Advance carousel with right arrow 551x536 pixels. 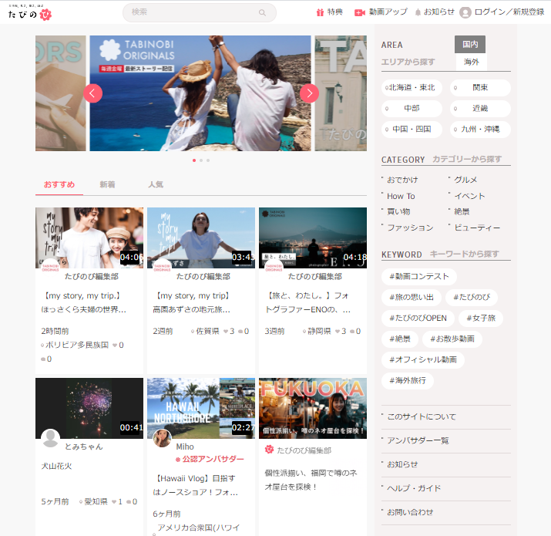pos(309,93)
